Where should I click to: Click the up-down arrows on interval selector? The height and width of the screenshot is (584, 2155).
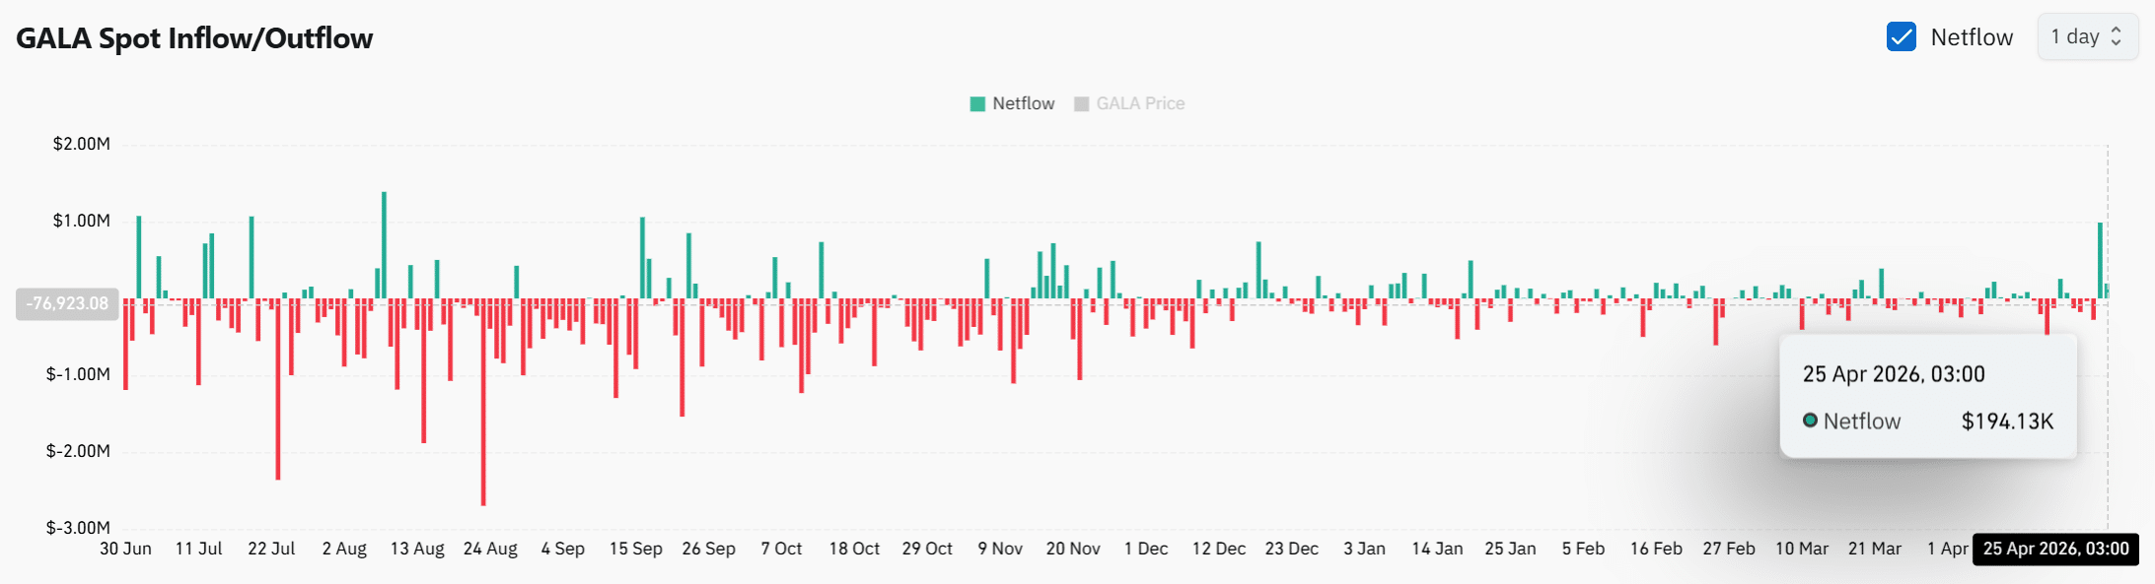2116,37
